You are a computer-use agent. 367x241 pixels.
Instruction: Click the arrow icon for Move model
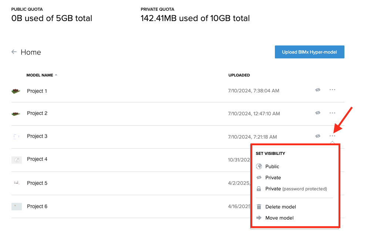(x=259, y=218)
